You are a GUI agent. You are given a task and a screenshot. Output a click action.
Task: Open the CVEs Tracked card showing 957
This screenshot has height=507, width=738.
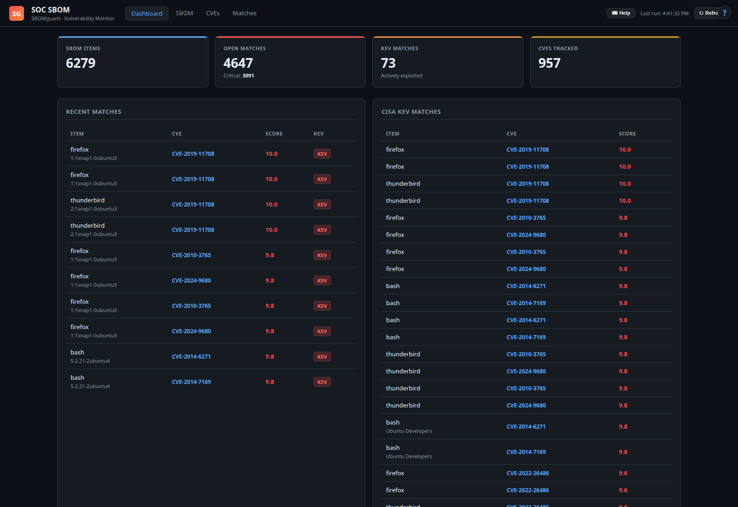coord(605,62)
